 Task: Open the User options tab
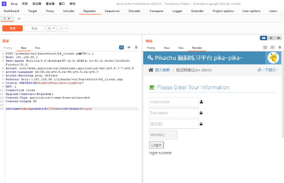(x=251, y=11)
